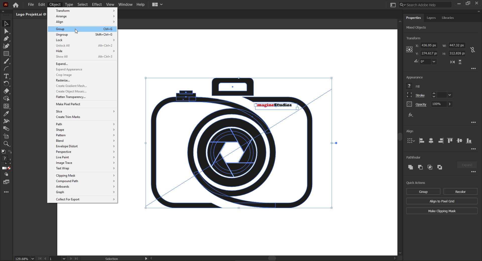Open the zoom level dropdown
The width and height of the screenshot is (482, 261).
pyautogui.click(x=33, y=259)
